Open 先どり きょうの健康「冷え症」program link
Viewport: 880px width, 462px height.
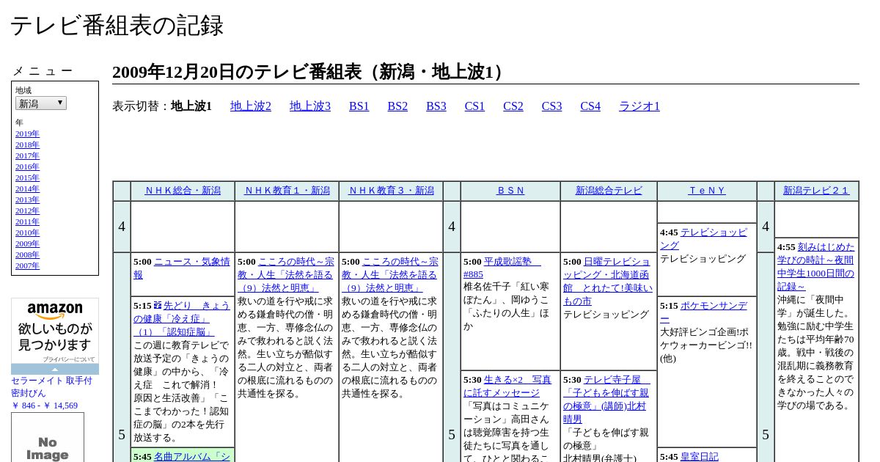coord(182,318)
